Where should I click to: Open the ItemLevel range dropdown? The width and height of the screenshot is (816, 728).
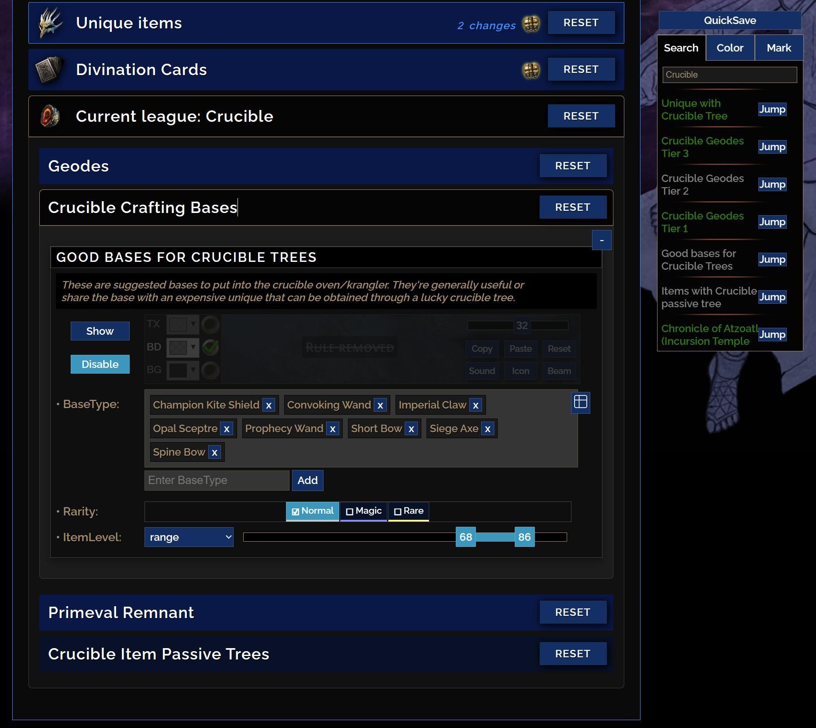[x=189, y=537]
